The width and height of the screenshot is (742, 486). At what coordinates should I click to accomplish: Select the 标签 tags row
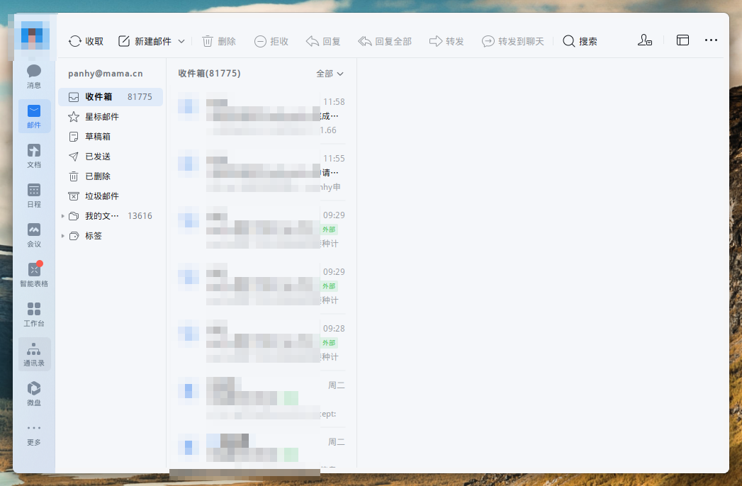coord(111,236)
